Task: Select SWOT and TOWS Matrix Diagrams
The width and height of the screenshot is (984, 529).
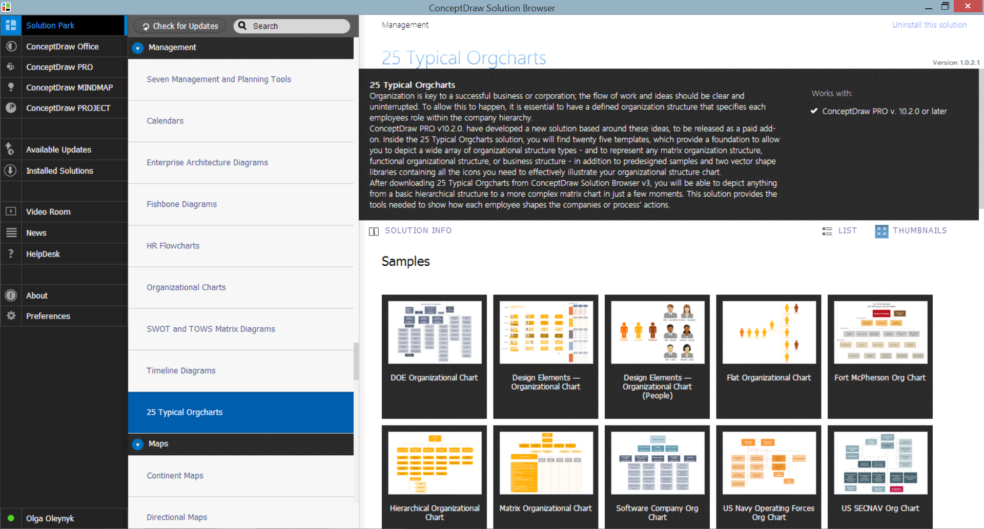Action: click(241, 329)
